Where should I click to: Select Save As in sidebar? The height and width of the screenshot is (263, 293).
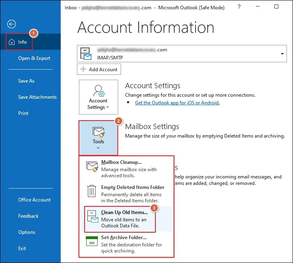coord(26,81)
